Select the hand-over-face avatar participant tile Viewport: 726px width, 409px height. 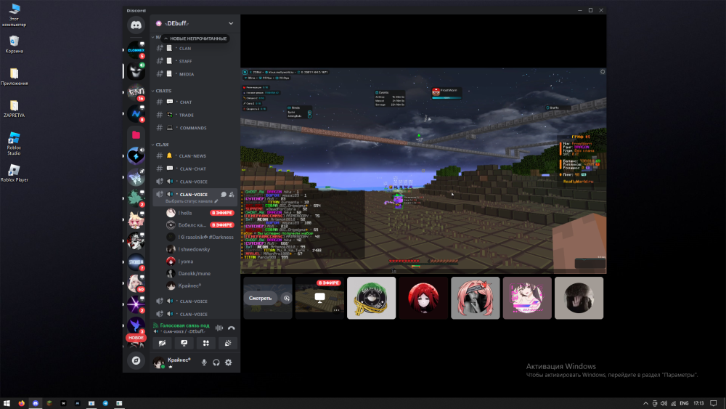coord(579,298)
